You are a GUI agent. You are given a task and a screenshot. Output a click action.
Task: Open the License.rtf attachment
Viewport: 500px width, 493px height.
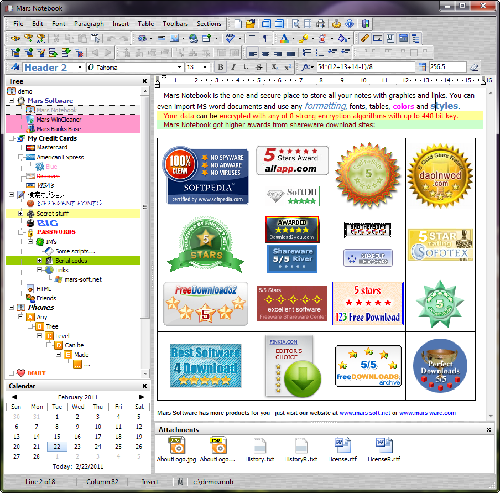342,450
